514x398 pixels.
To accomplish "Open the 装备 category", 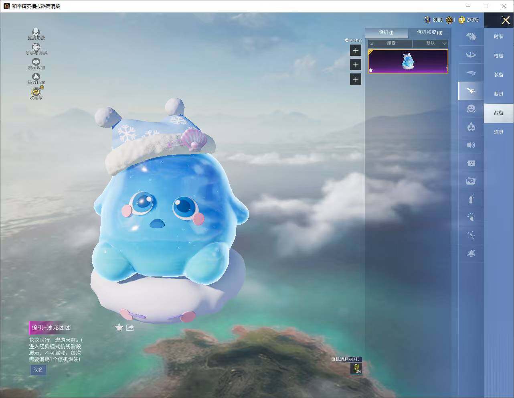I will click(499, 75).
